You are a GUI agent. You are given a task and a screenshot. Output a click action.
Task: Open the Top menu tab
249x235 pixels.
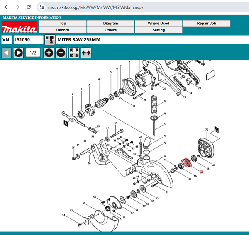tap(63, 24)
